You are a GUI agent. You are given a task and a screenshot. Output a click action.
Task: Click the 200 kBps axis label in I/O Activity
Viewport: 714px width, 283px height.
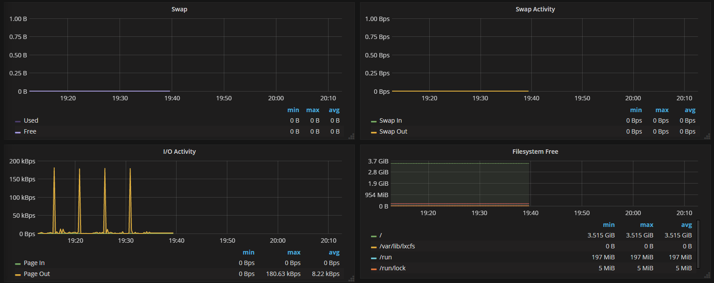[22, 161]
